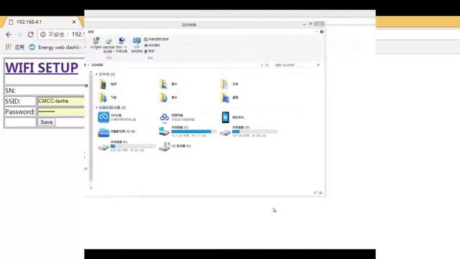
Task: Click the browser Back arrow
Action: pyautogui.click(x=9, y=35)
